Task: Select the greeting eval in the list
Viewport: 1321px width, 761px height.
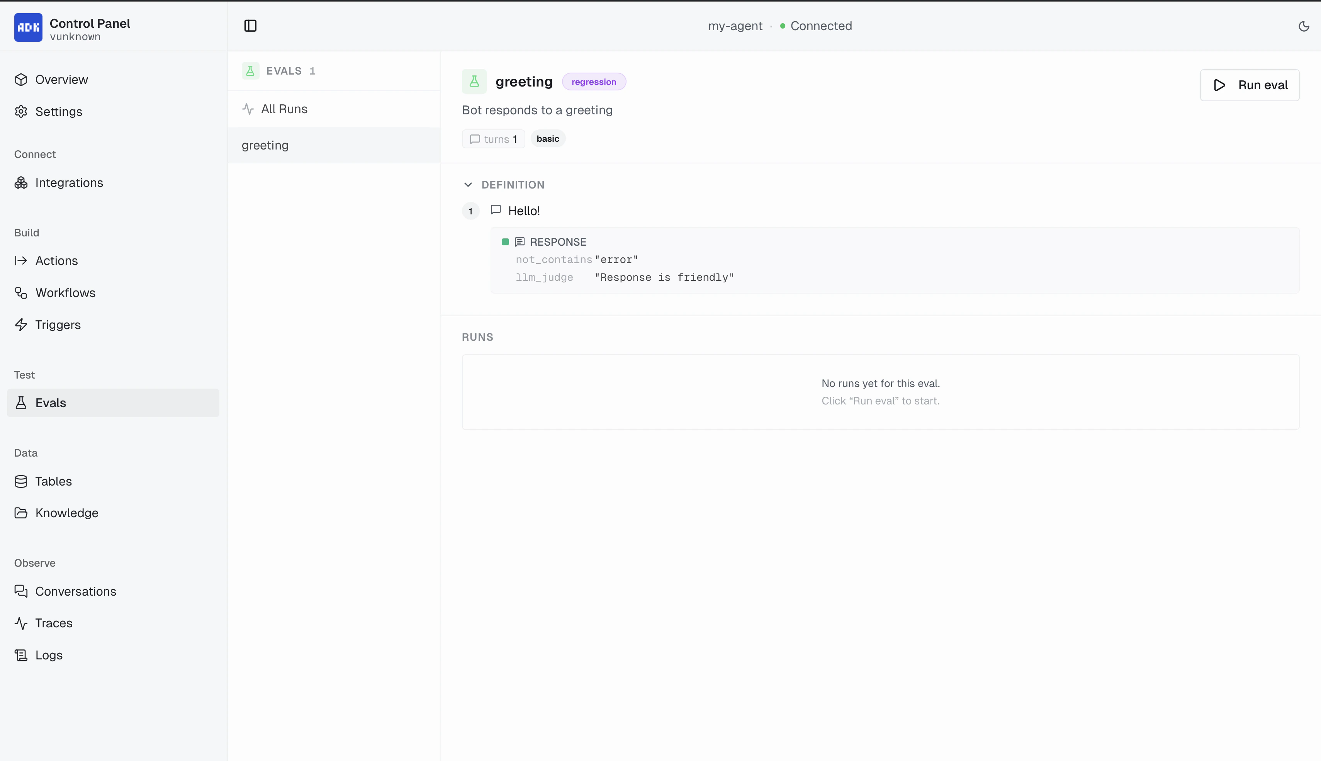Action: point(265,145)
